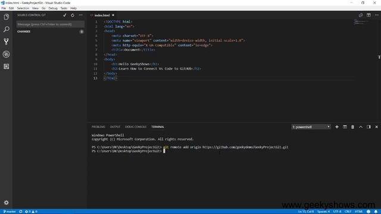
Task: Click Ln 13, Col 8 cursor position
Action: pos(306,212)
